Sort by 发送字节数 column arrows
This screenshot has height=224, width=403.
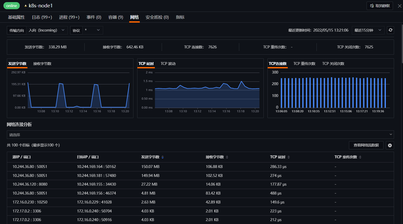pos(162,157)
